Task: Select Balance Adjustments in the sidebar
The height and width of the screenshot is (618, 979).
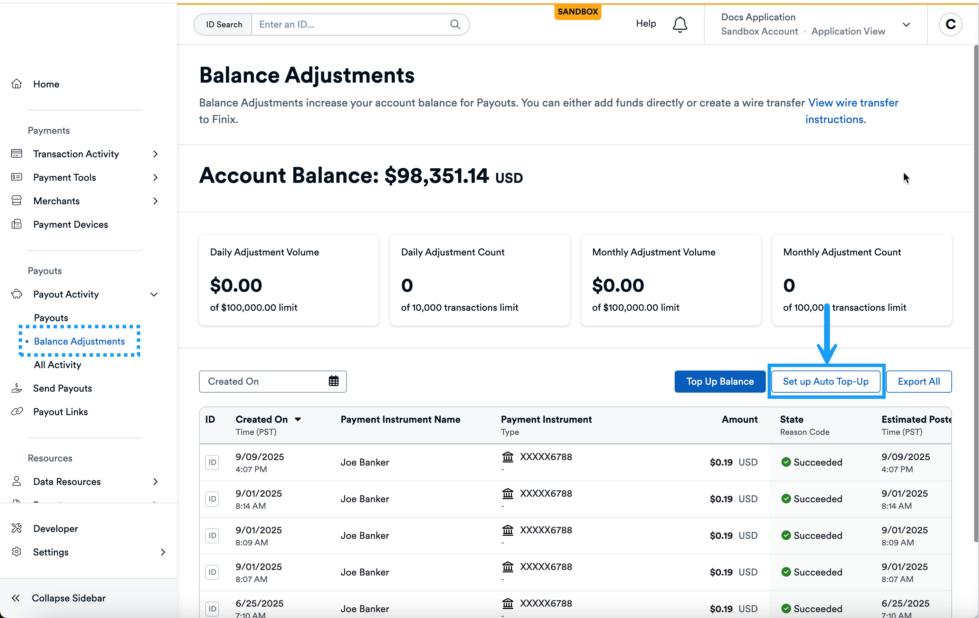Action: point(79,341)
